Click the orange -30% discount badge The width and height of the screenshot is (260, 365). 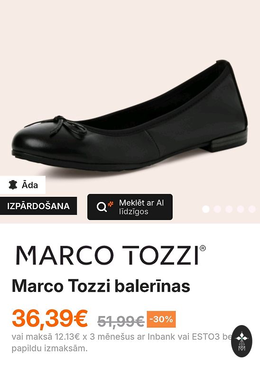coord(161,319)
